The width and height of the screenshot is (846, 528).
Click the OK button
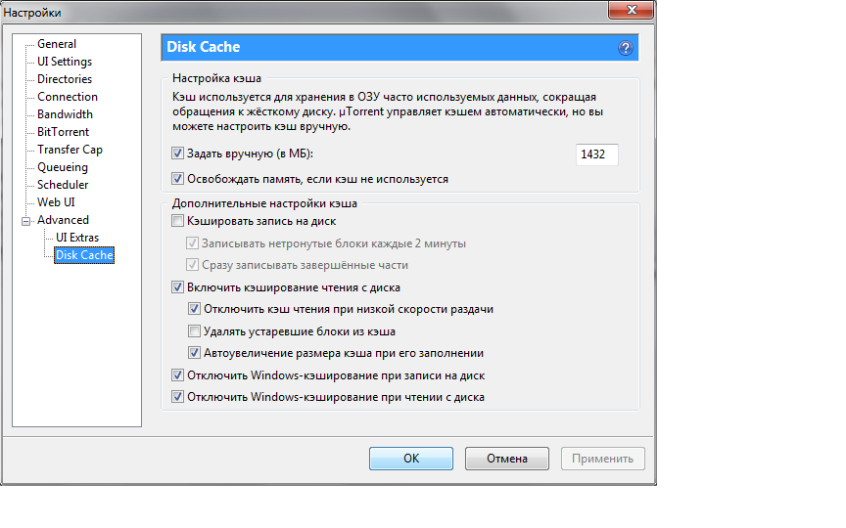(411, 459)
